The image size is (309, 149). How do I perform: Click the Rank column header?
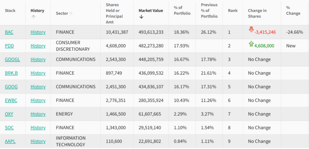pos(233,11)
